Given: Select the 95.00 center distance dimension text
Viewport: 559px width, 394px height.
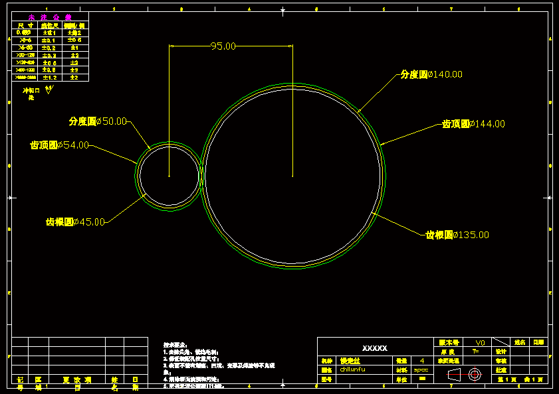Looking at the screenshot, I should pyautogui.click(x=223, y=46).
